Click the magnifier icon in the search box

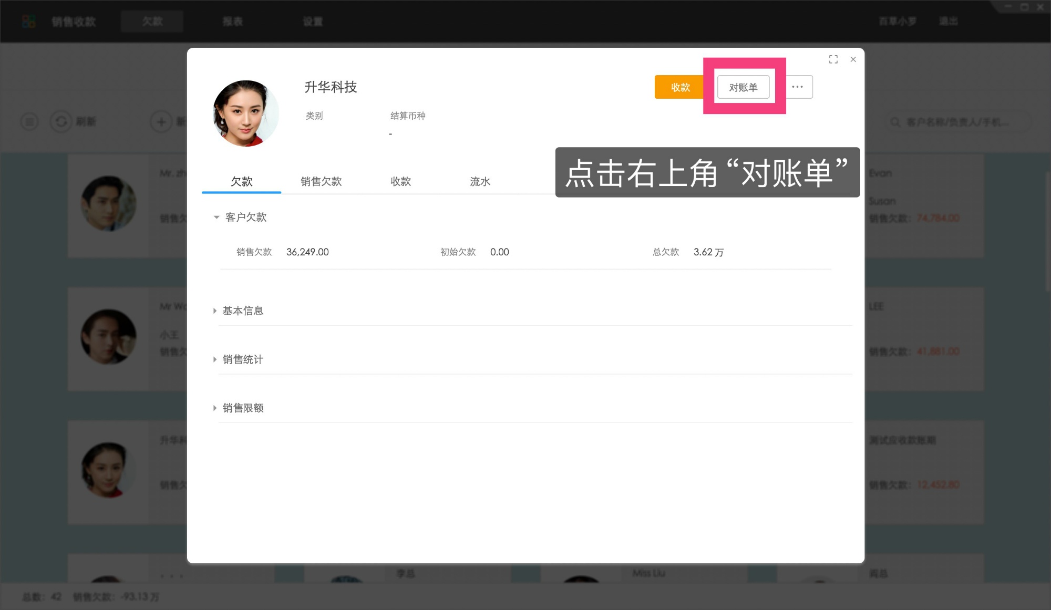pos(895,122)
